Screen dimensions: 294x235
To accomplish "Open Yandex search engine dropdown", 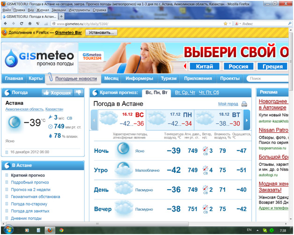I will 238,24.
